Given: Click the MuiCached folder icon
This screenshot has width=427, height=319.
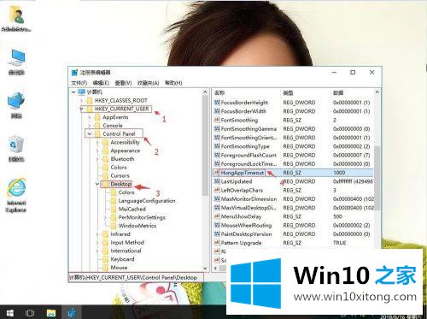Looking at the screenshot, I should 114,209.
